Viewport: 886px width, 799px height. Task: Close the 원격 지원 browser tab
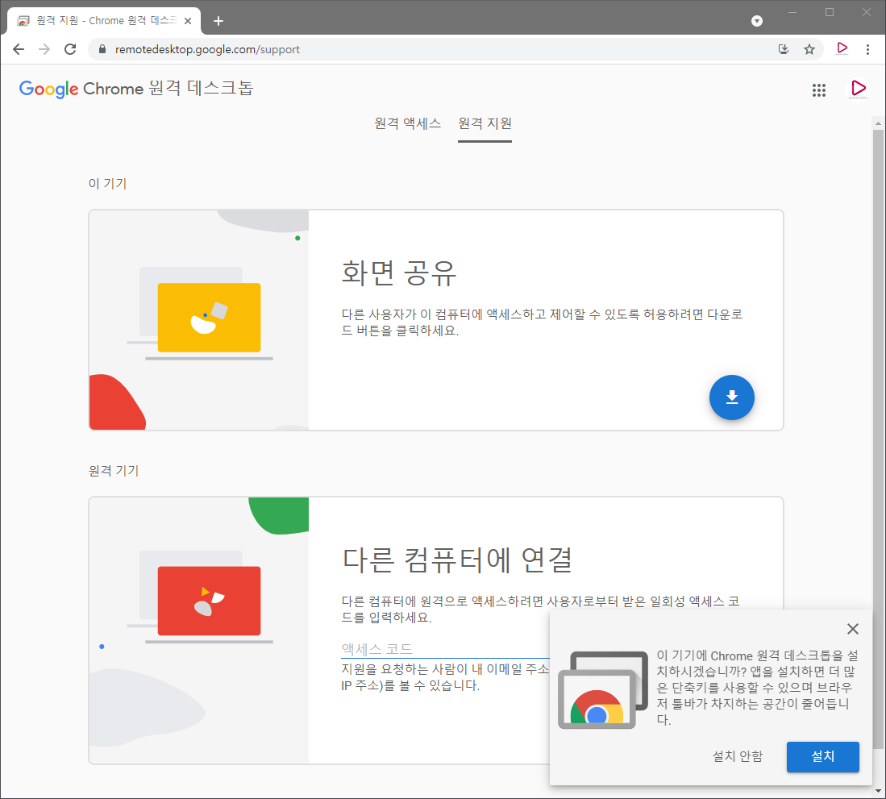[188, 21]
